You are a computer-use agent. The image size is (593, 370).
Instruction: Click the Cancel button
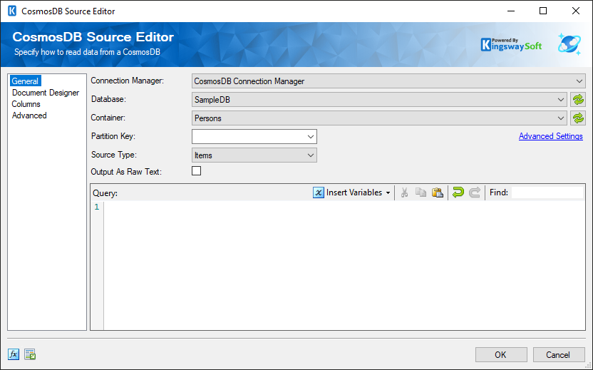tap(558, 354)
